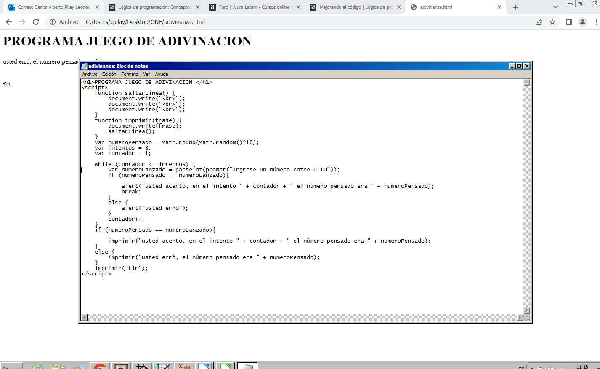The height and width of the screenshot is (369, 600).
Task: Click the code line 'function imprimir(frase) {'
Action: coord(138,120)
